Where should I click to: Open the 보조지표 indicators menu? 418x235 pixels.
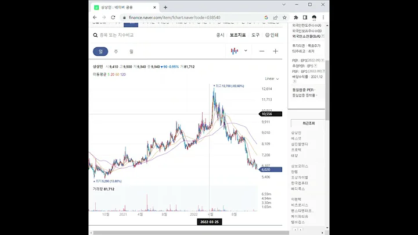[238, 35]
